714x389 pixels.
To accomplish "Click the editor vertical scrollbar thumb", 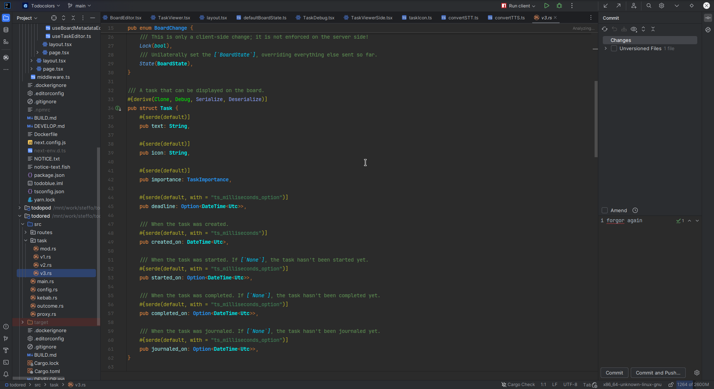I will click(596, 119).
